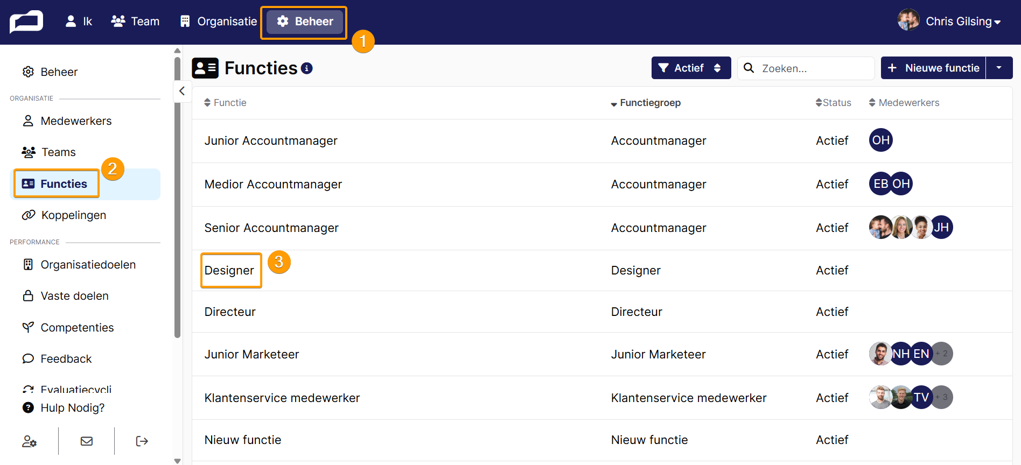Switch to the Team tab

[x=135, y=22]
